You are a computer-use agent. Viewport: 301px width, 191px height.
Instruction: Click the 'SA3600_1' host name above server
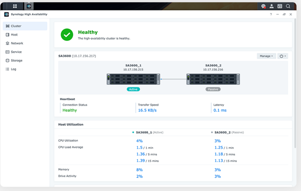133,66
